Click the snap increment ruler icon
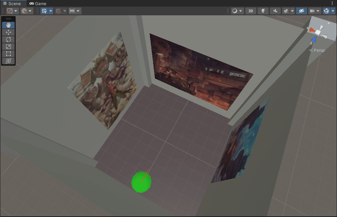The image size is (337, 217). (x=72, y=11)
